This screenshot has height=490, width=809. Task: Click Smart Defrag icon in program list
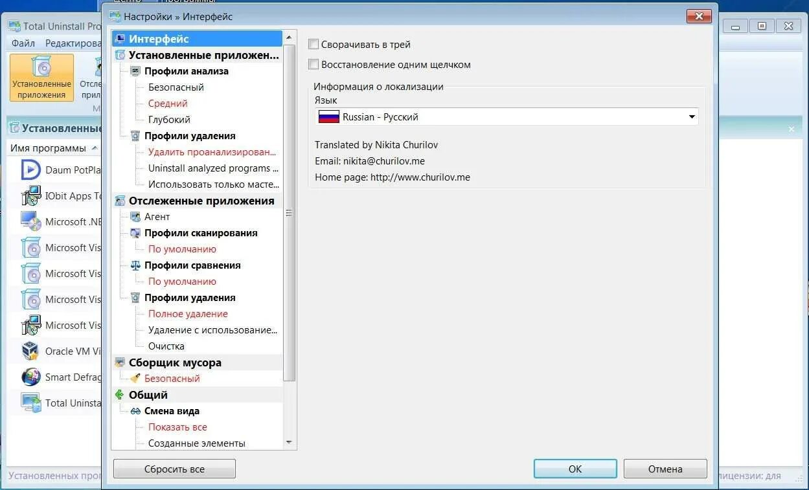(x=31, y=377)
